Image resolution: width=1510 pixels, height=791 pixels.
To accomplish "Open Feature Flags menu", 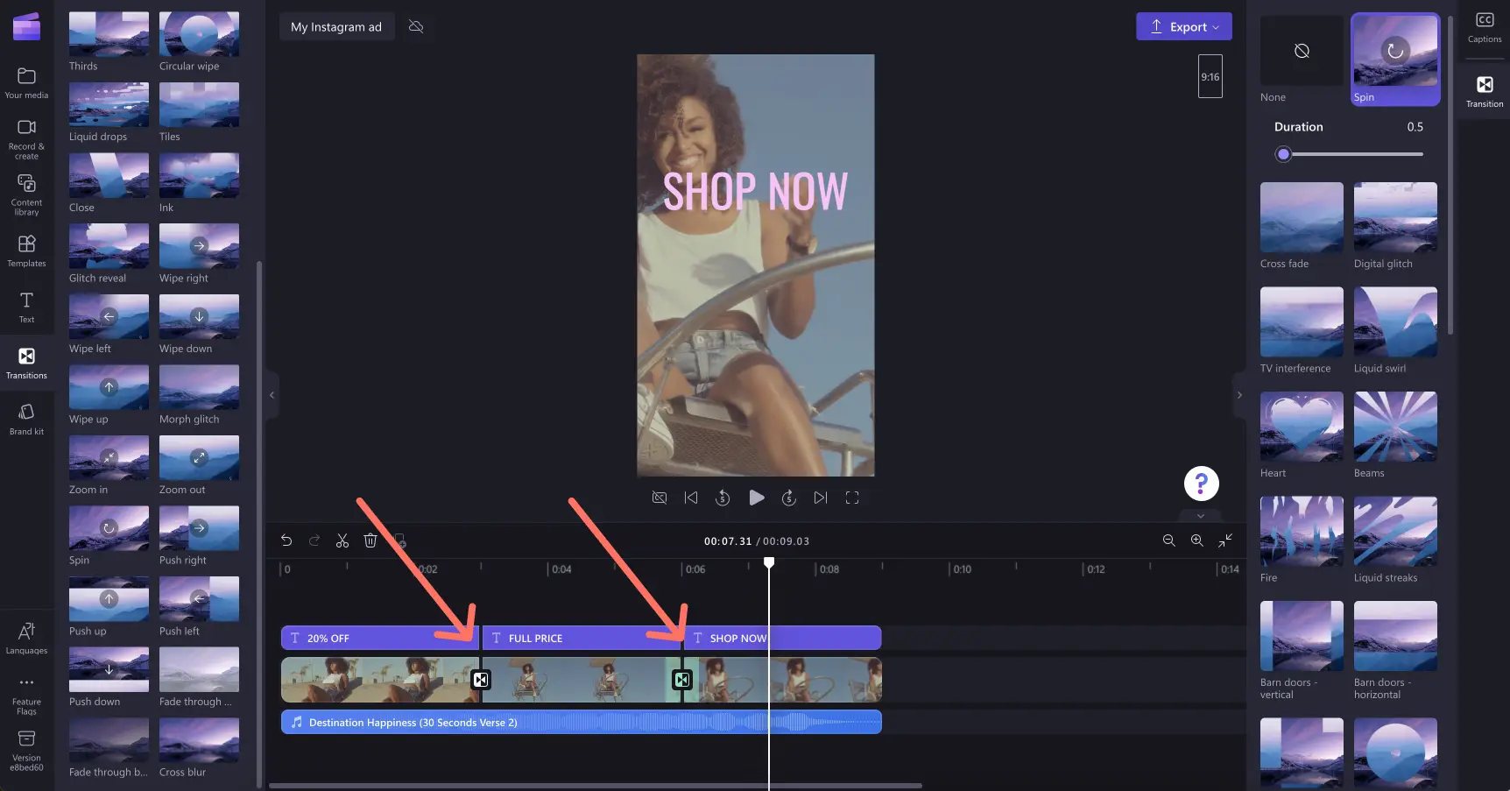I will [x=26, y=695].
